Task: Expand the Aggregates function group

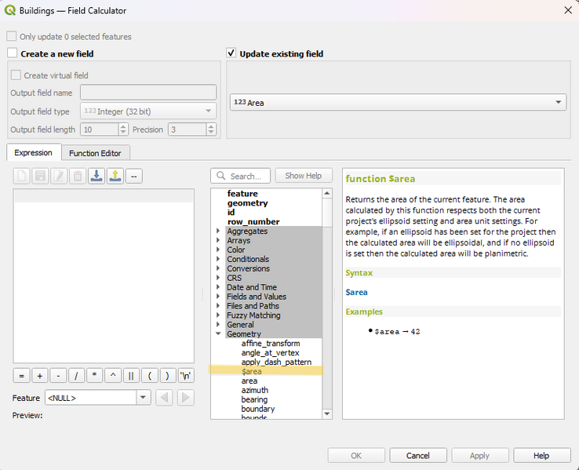Action: point(218,231)
